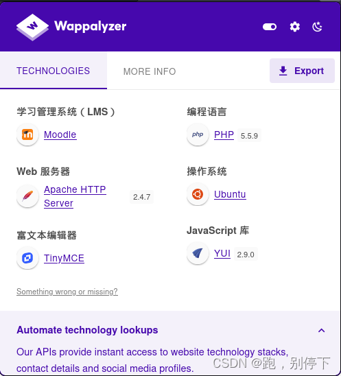Click the Wappalyzer diamond logo
The width and height of the screenshot is (341, 376).
pyautogui.click(x=32, y=27)
